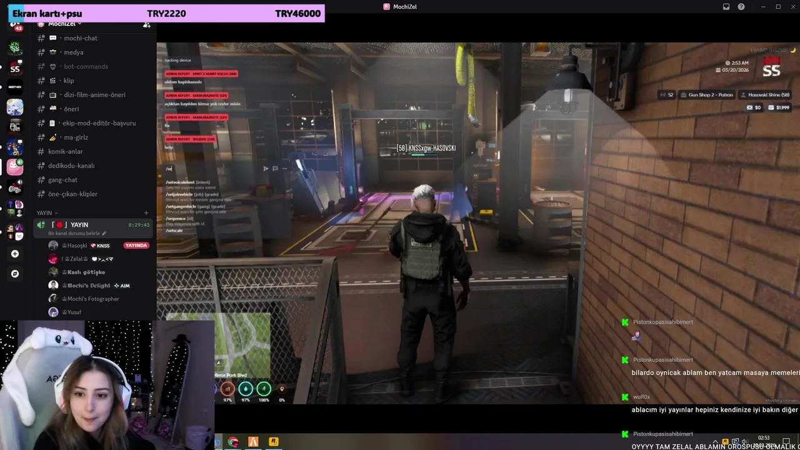800x450 pixels.
Task: Open the red SS server icon
Action: point(15,68)
